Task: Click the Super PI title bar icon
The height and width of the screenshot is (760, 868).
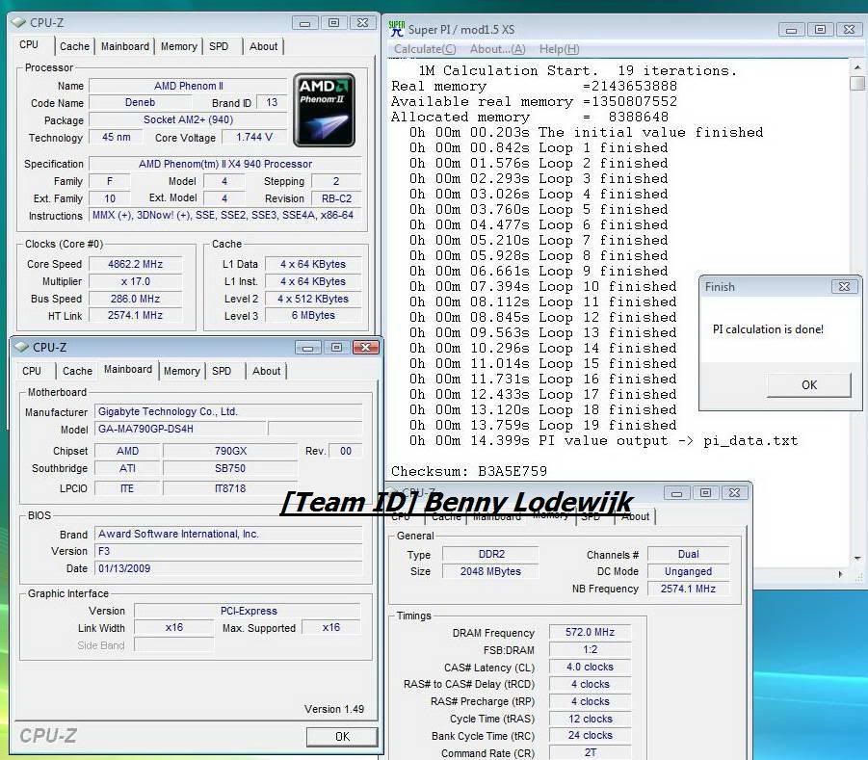Action: pyautogui.click(x=396, y=29)
